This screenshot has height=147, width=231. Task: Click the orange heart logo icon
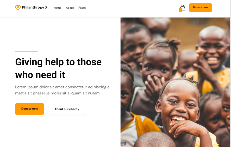click(18, 8)
